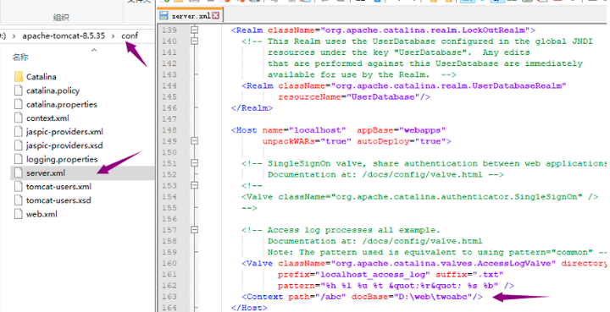
Task: Place cursor on the closing </Host> tag
Action: [x=249, y=308]
